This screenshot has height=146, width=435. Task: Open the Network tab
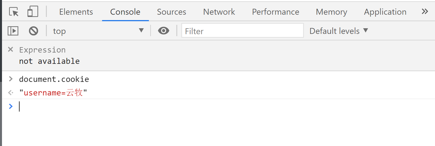click(x=219, y=12)
